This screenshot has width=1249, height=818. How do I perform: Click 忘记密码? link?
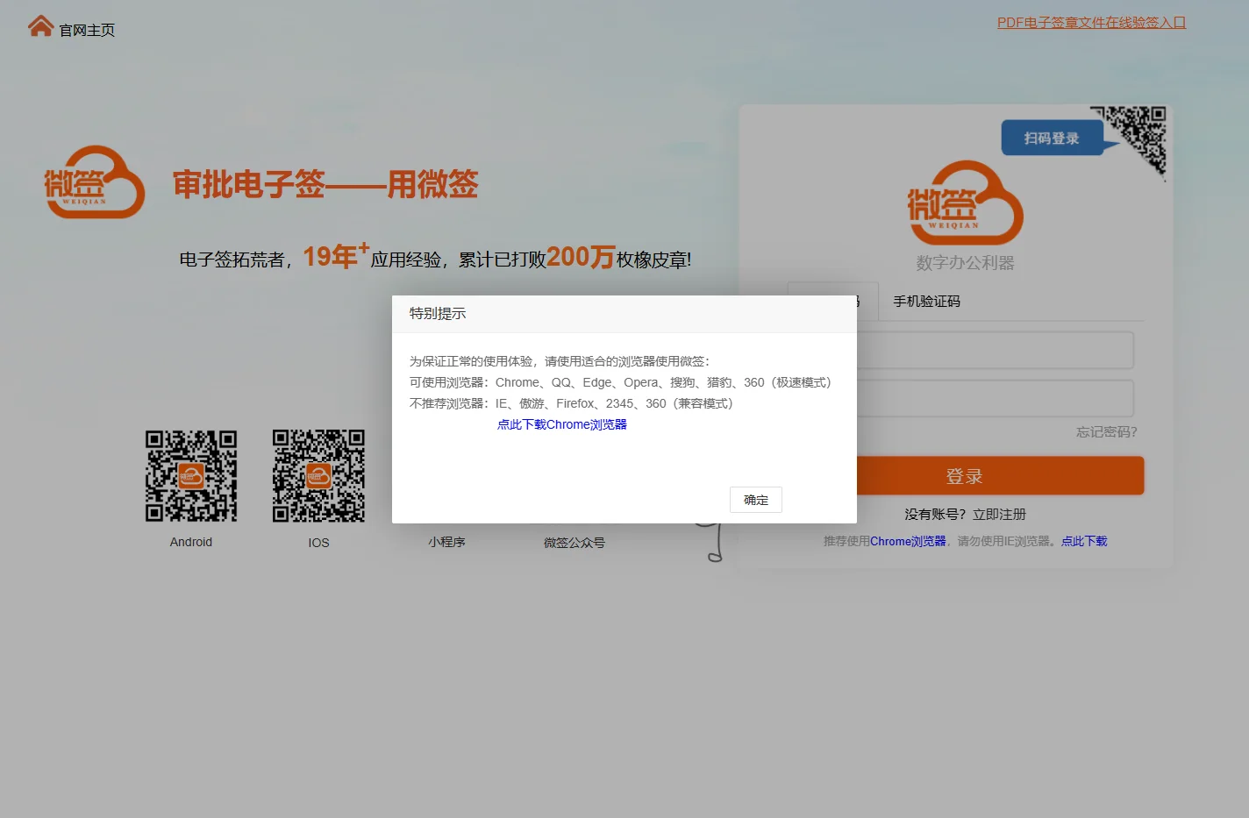[1106, 431]
